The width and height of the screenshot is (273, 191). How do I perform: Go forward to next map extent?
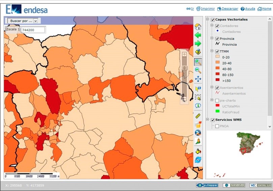(198, 44)
